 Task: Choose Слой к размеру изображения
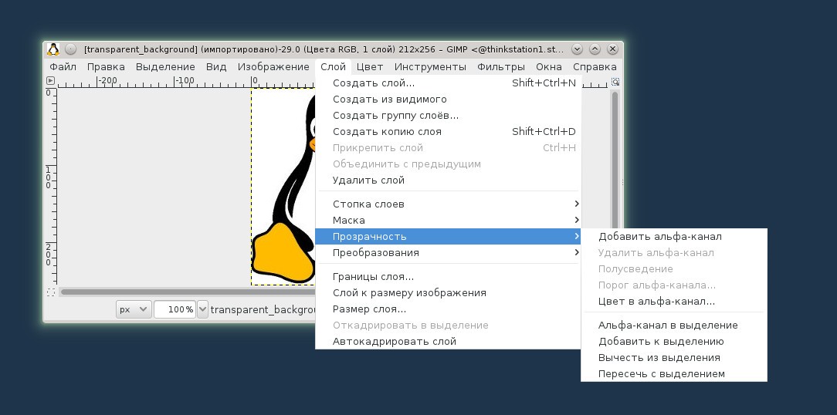(x=448, y=292)
